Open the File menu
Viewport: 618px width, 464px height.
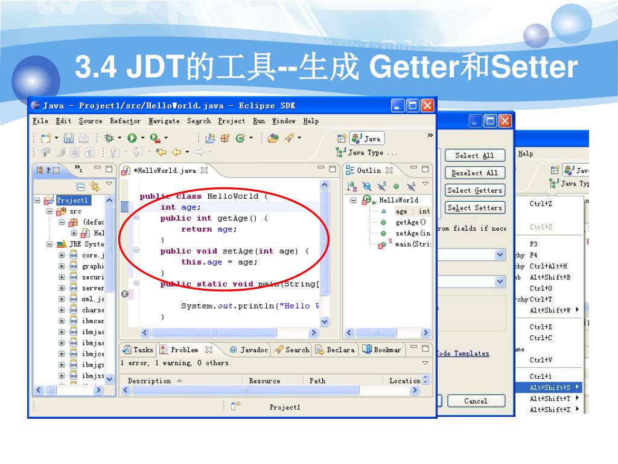point(40,121)
